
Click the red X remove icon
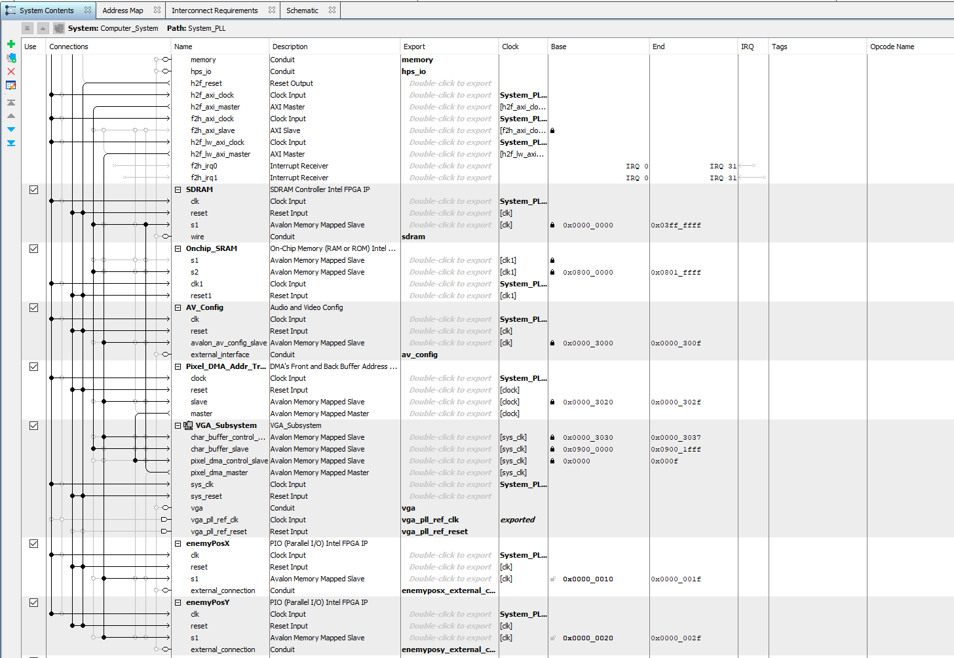[11, 71]
